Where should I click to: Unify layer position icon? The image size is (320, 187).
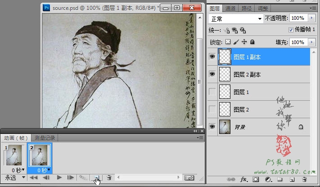[x=226, y=31]
